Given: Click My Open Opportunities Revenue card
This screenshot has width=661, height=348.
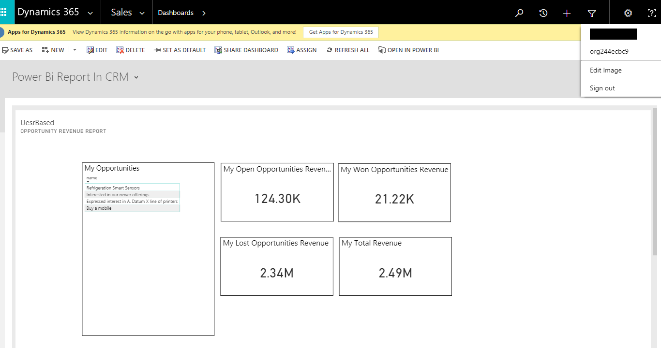Looking at the screenshot, I should click(x=277, y=192).
